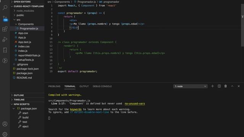Select the TERMINAL tab
Image resolution: width=244 pixels, height=137 pixels.
(x=70, y=86)
